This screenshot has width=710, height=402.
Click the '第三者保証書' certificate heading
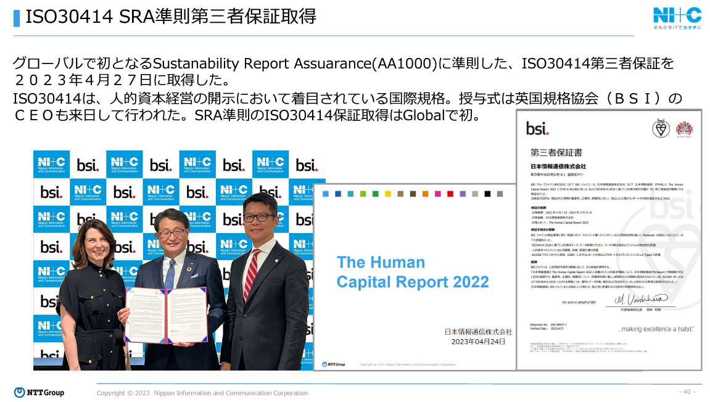coord(556,152)
